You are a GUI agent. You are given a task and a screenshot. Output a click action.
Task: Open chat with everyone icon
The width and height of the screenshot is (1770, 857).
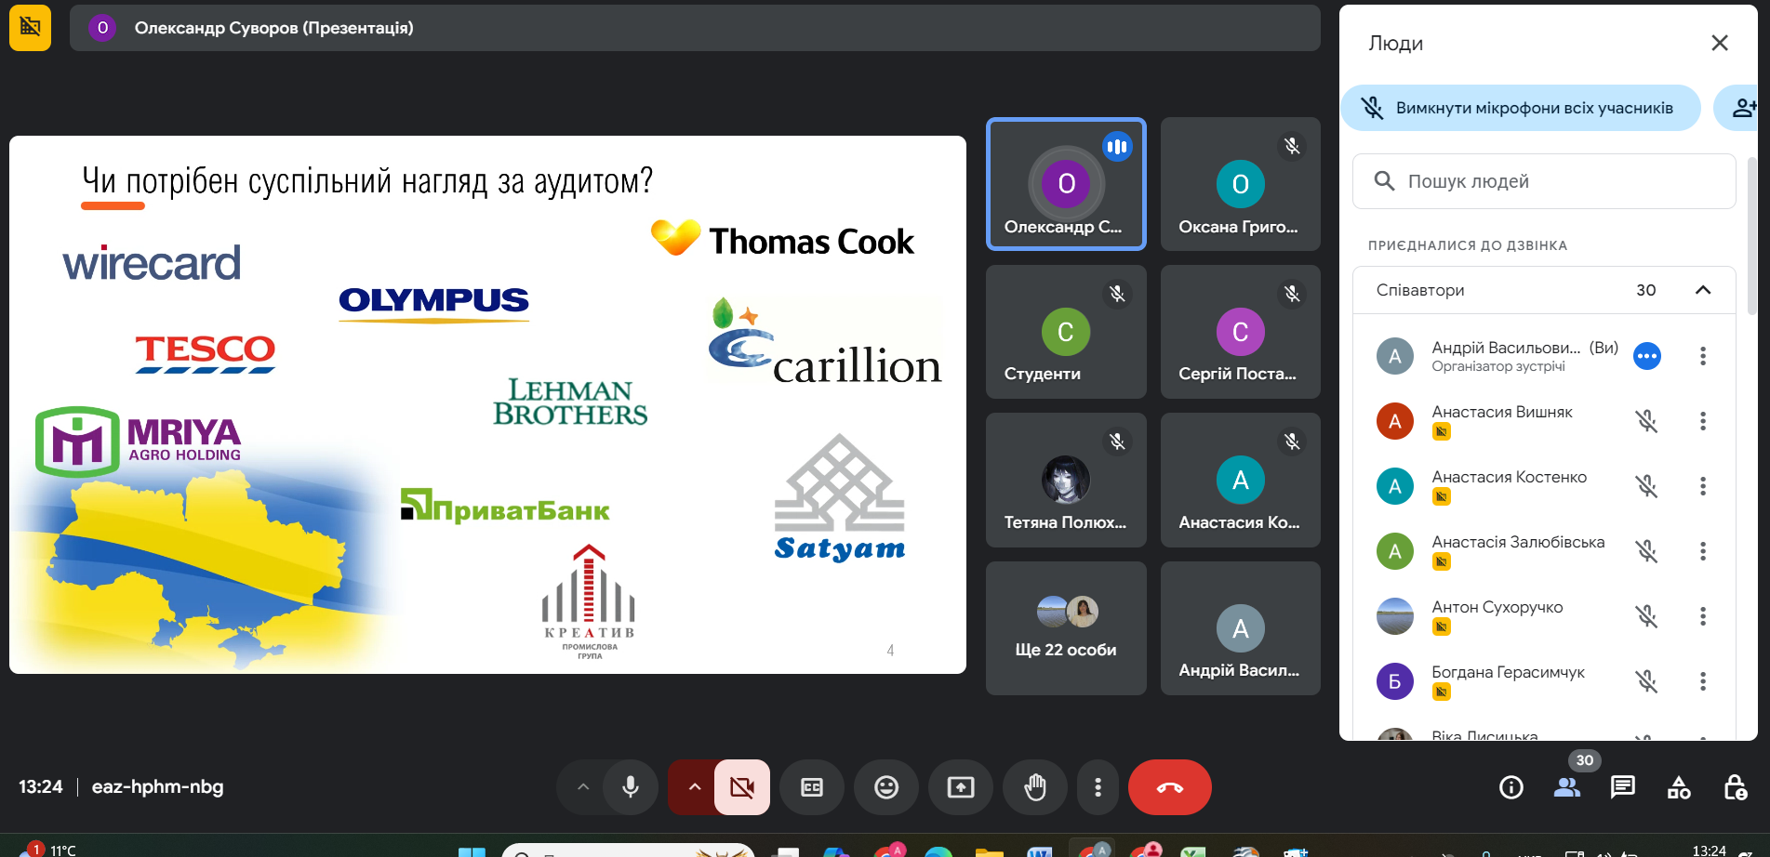click(x=1623, y=787)
